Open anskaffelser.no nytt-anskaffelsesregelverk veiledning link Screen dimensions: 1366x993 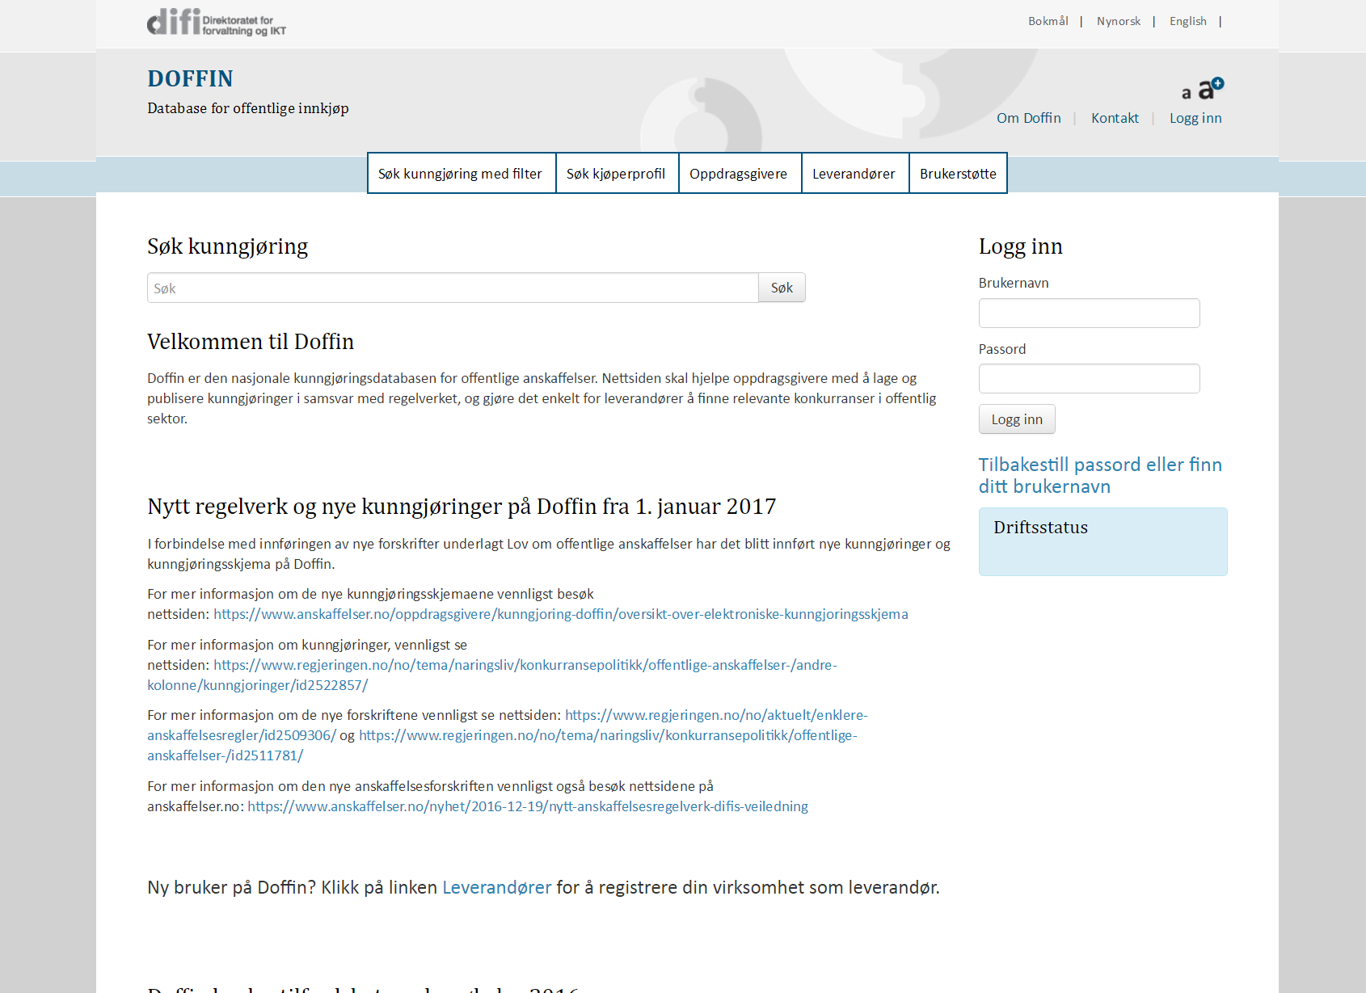coord(528,806)
